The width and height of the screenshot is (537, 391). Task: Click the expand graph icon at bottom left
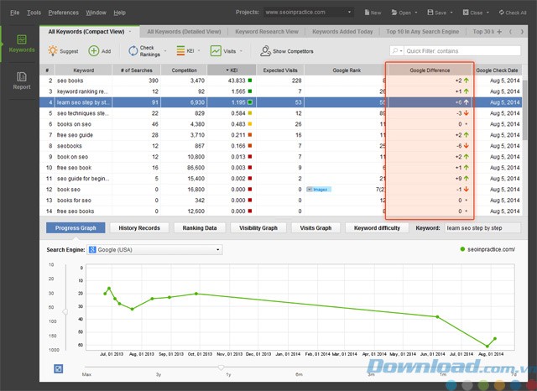coord(60,368)
